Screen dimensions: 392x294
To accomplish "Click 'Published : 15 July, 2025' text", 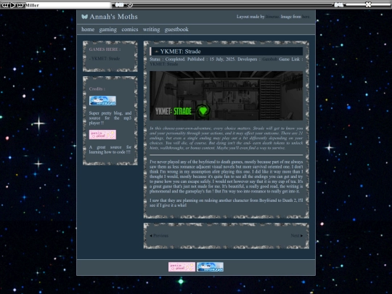I will [x=211, y=60].
